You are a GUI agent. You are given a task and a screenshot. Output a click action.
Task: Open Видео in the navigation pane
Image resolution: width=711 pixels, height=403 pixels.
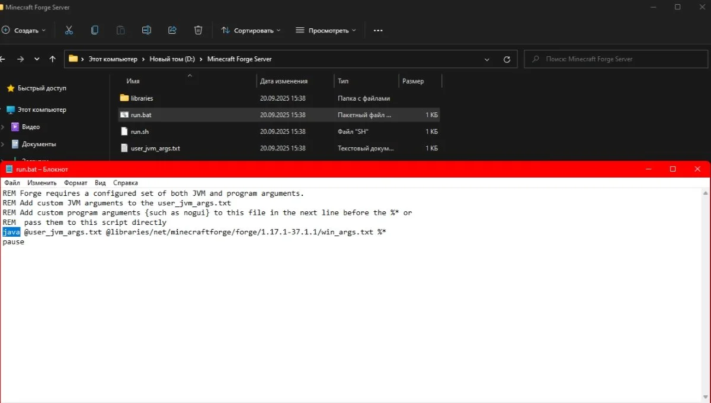click(31, 127)
